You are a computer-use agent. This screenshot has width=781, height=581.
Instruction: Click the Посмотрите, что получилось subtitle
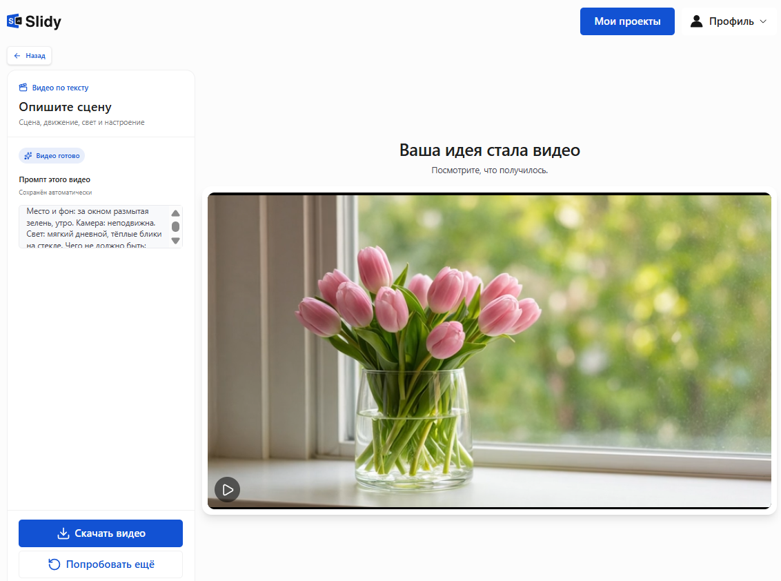[x=490, y=170]
